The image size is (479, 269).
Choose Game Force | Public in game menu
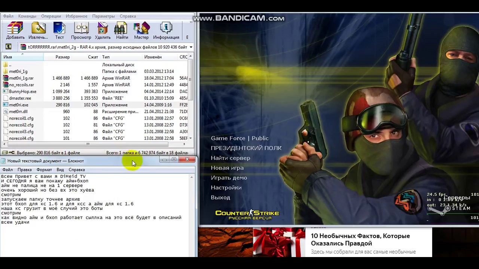tap(239, 138)
